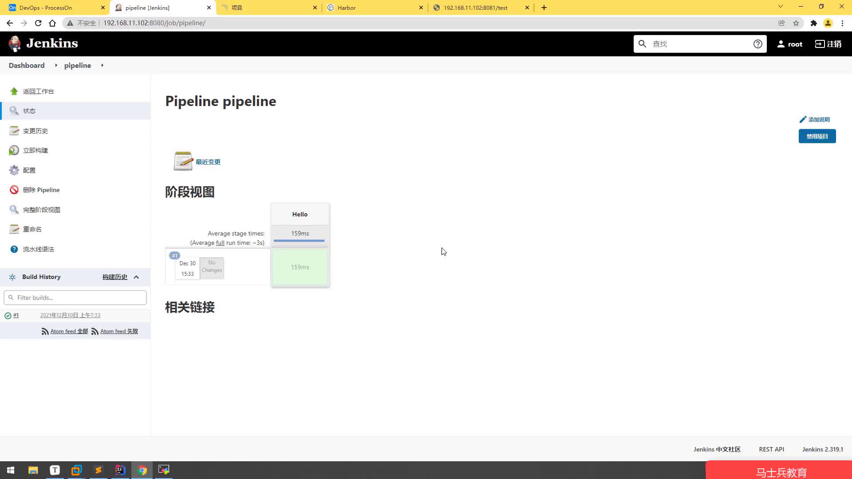The width and height of the screenshot is (852, 479).
Task: Open the 变更历史 sidebar link
Action: point(35,131)
